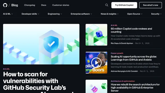Screen dimensions: 165x93
Task: Open Scaling AI opportunity article title
Action: (134, 58)
